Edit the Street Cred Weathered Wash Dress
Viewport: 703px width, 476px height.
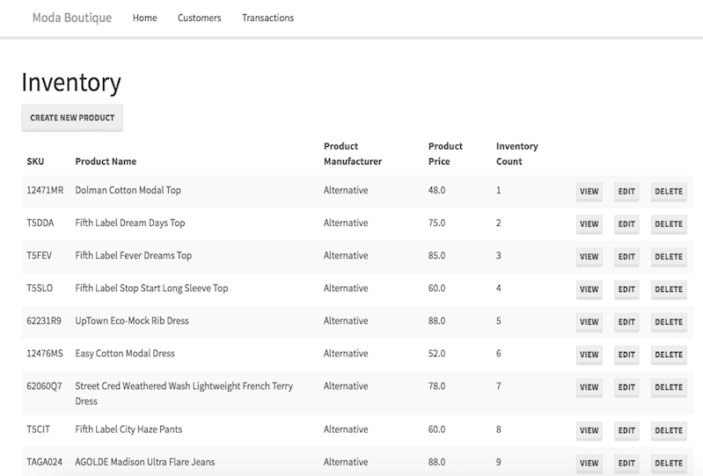pyautogui.click(x=626, y=387)
